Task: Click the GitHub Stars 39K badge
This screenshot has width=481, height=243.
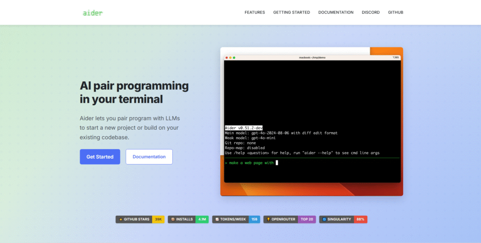Action: tap(140, 219)
